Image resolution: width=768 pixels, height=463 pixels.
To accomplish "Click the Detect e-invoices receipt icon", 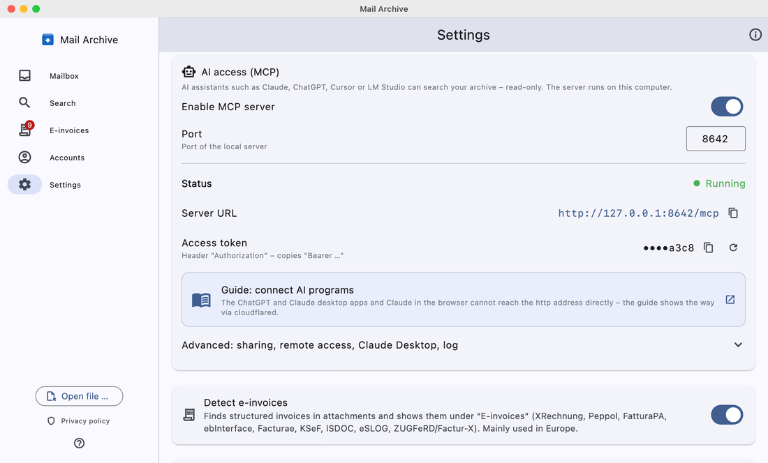I will point(189,415).
